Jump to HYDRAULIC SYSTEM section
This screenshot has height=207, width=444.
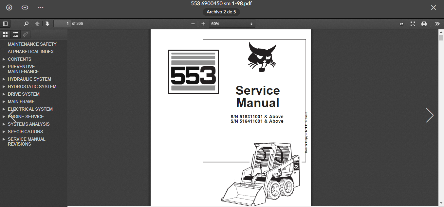(x=29, y=79)
